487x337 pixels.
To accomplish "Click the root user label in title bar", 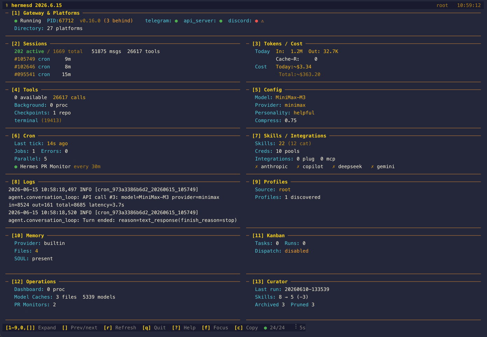I will tap(442, 5).
